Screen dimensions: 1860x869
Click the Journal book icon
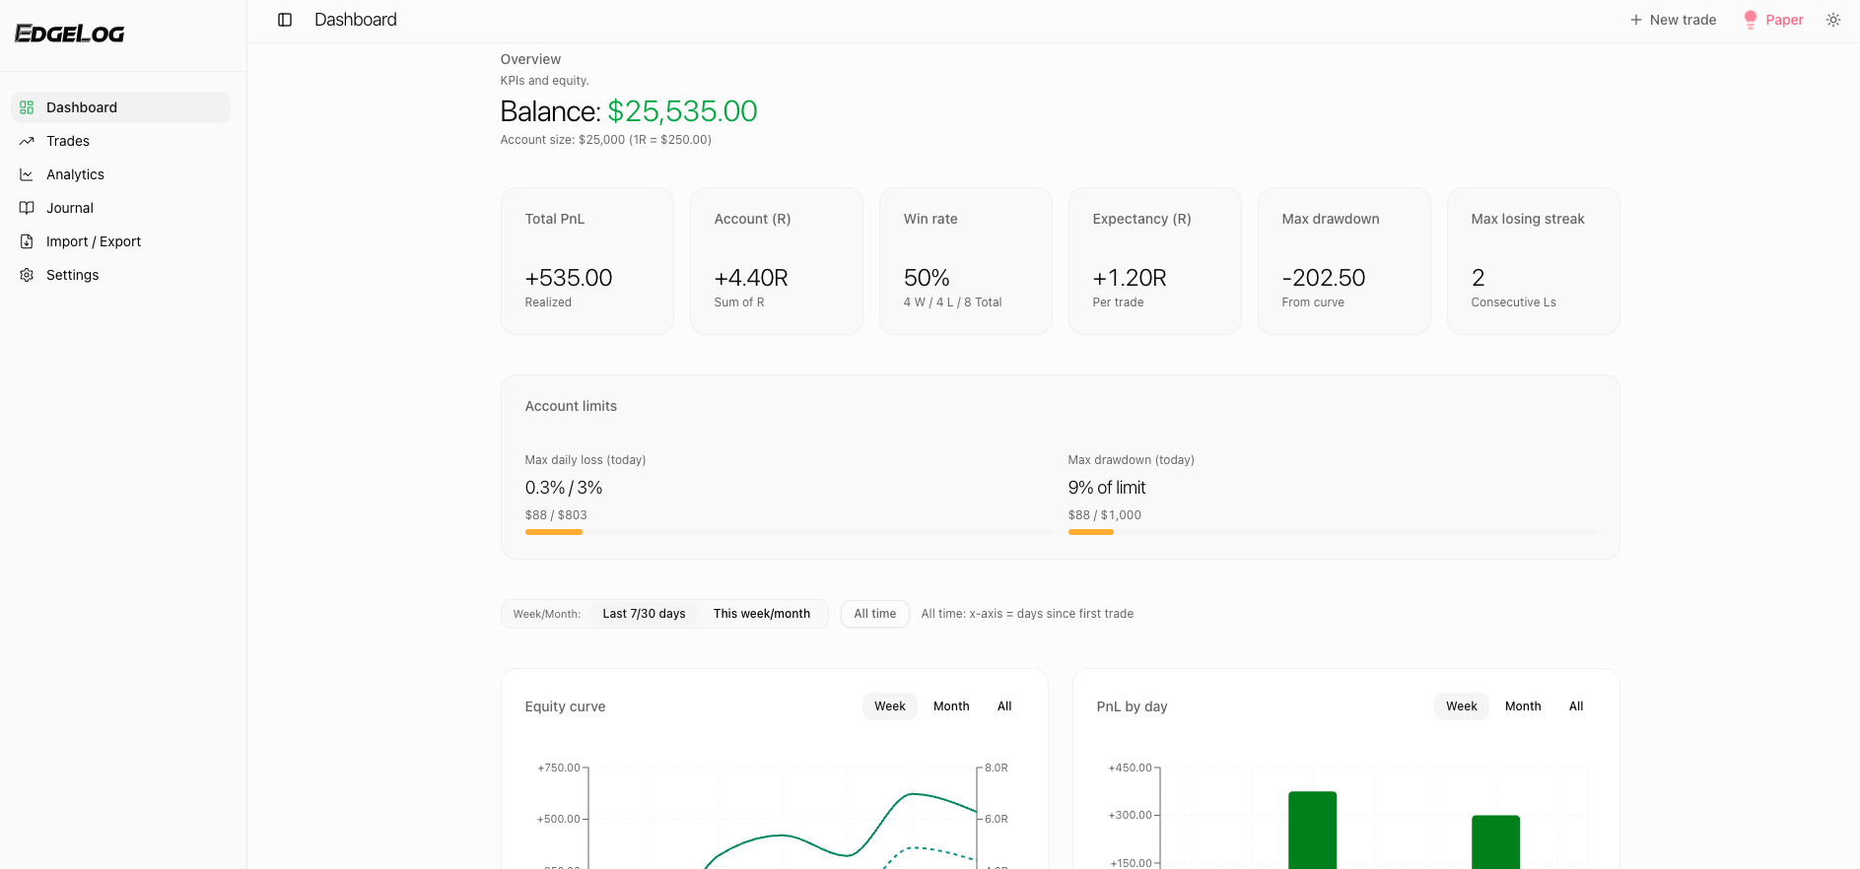click(x=27, y=208)
